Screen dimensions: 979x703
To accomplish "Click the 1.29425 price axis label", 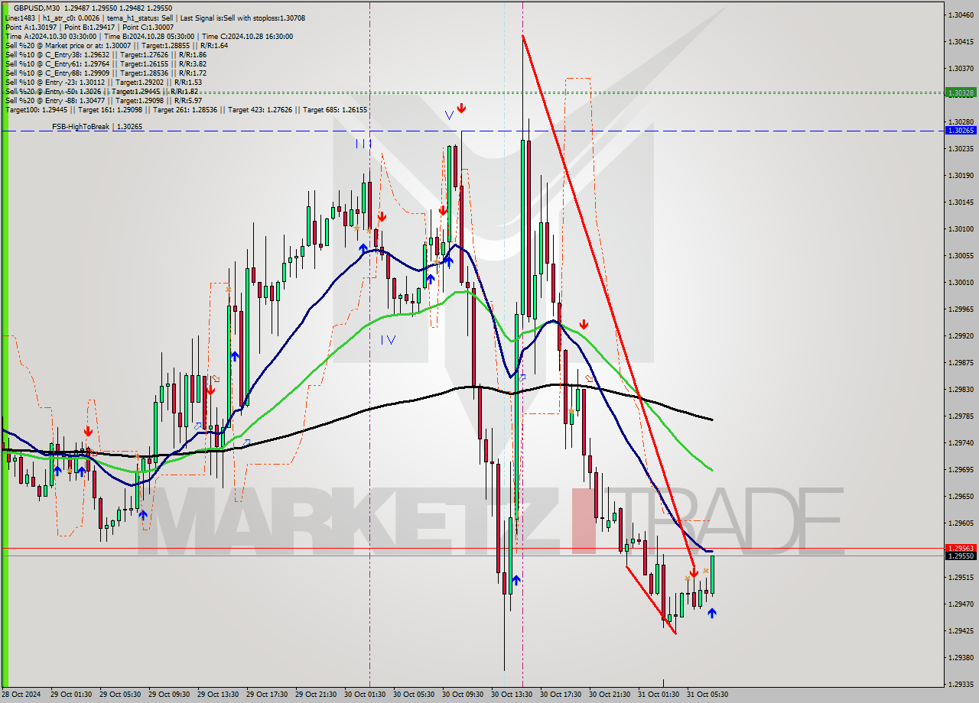I will tap(961, 630).
